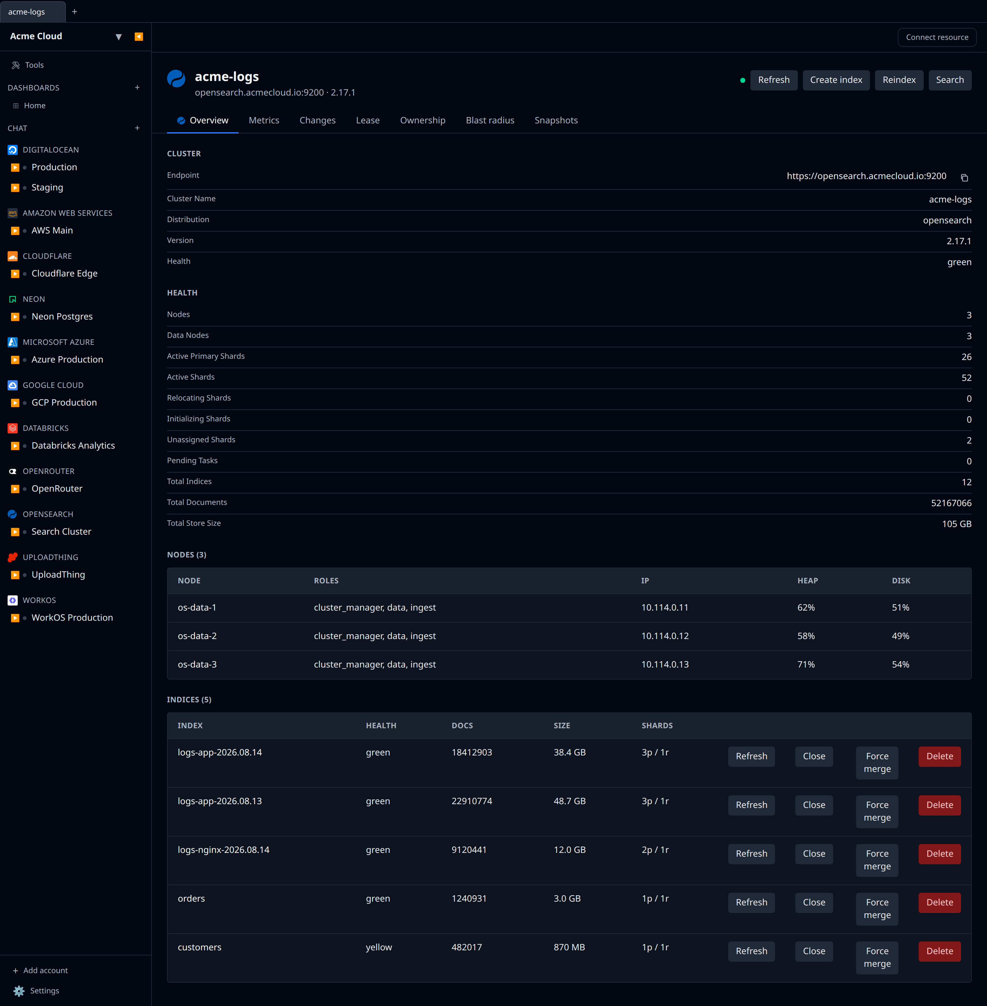Open the Lease tab
987x1006 pixels.
368,120
